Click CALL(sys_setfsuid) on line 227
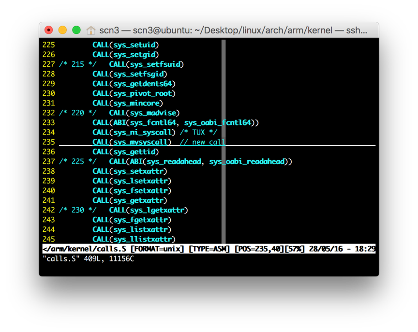 point(147,64)
